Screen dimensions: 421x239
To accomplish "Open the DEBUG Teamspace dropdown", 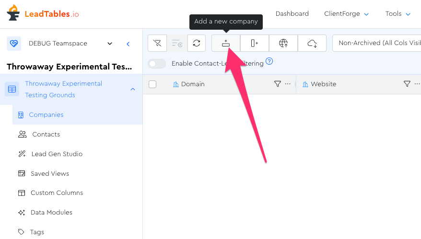I will [110, 44].
